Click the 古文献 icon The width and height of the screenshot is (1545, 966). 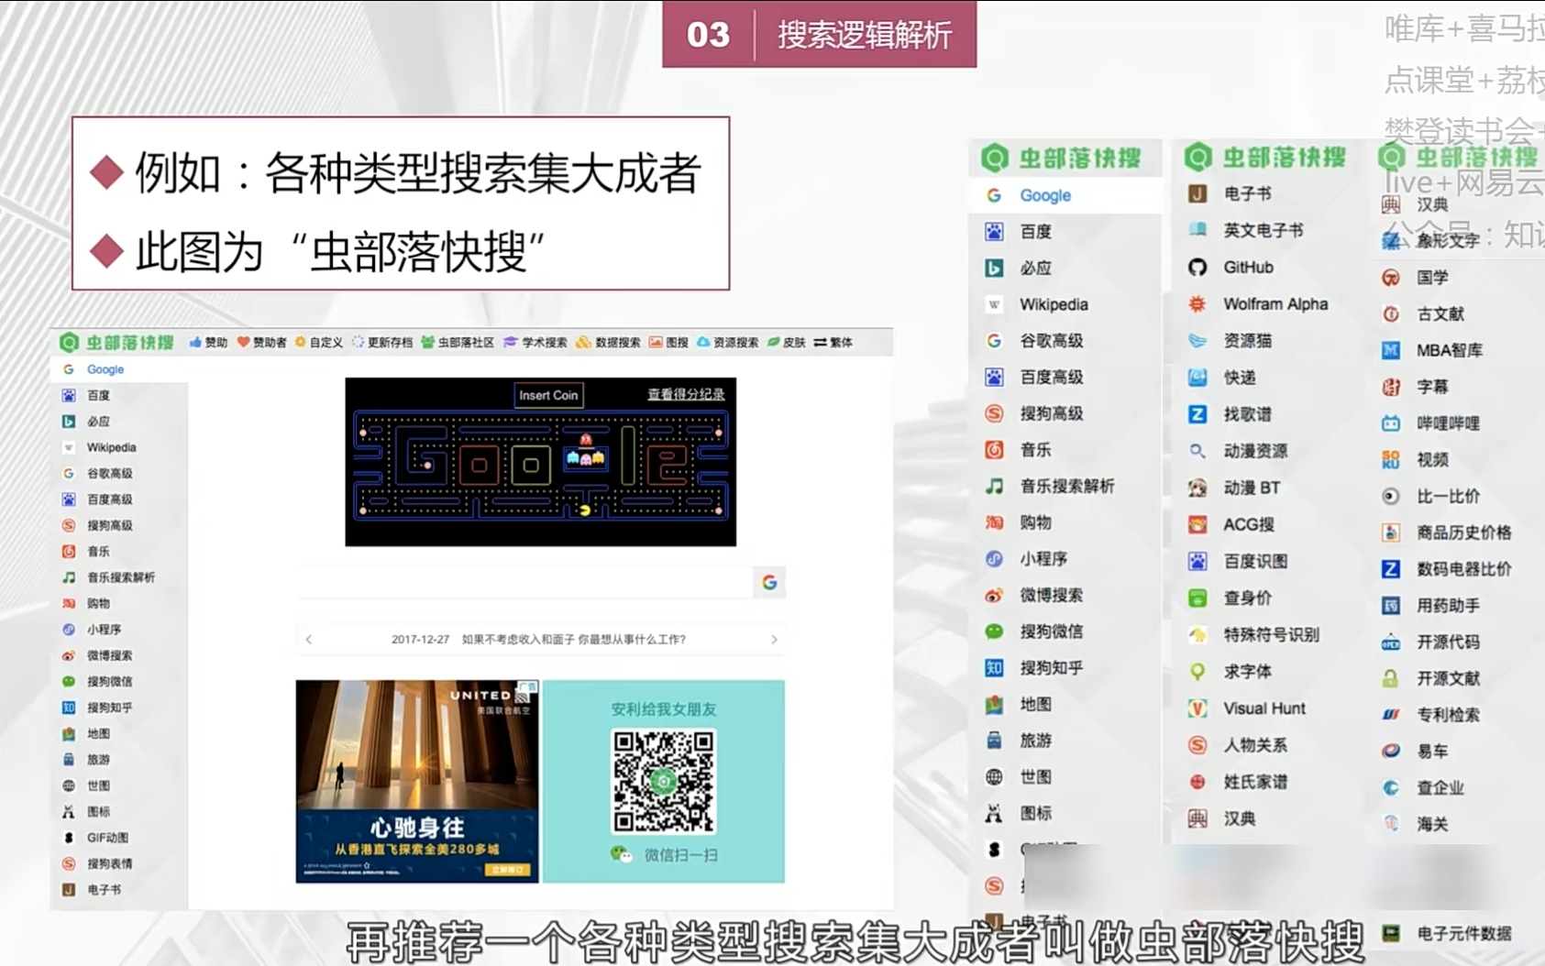click(x=1391, y=314)
